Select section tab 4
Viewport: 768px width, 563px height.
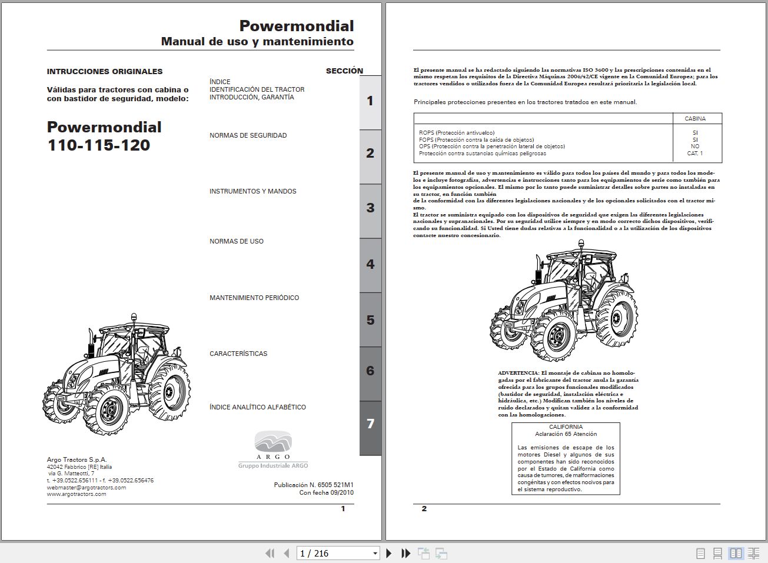tap(370, 265)
